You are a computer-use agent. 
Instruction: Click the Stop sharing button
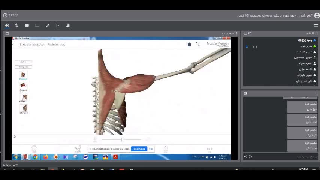(x=139, y=149)
